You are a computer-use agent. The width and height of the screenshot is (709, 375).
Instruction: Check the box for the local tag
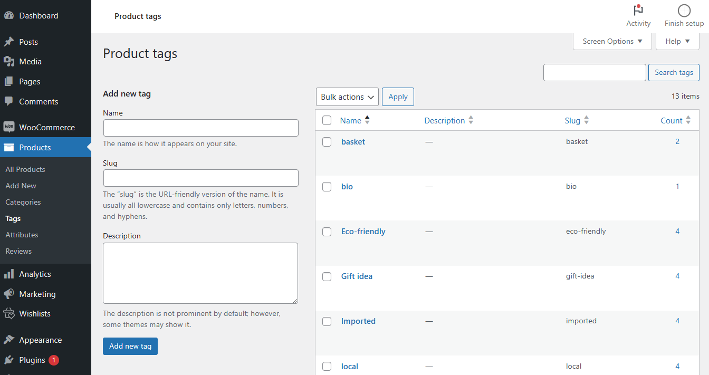click(327, 367)
